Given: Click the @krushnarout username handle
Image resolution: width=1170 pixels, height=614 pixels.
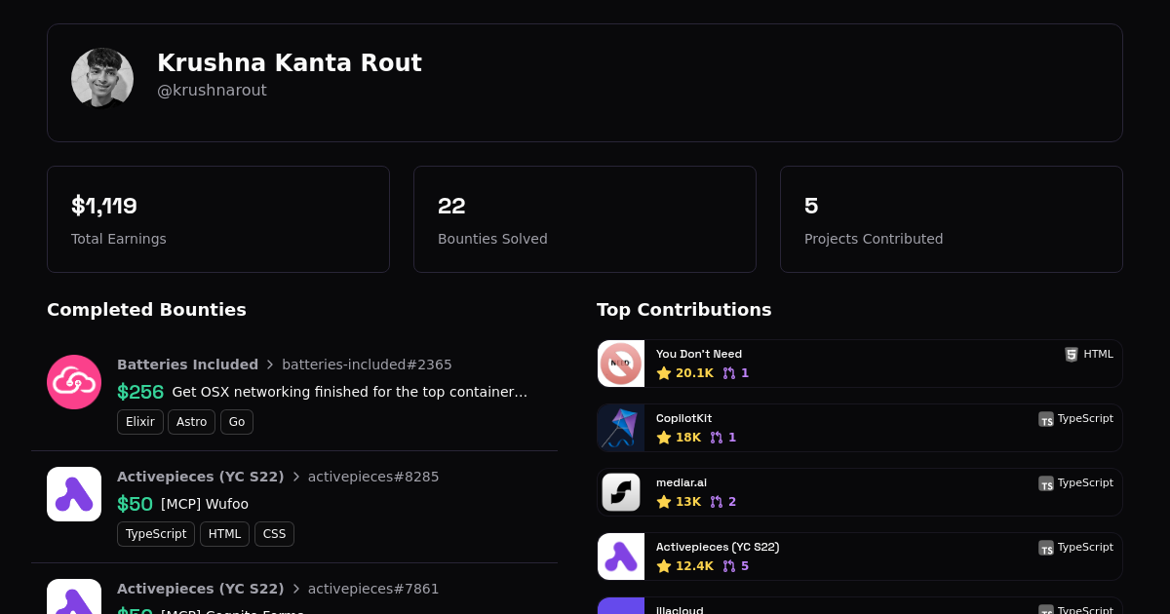Looking at the screenshot, I should pyautogui.click(x=212, y=91).
